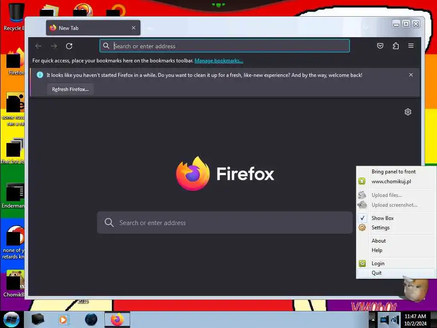
Task: Focus the top address bar field
Action: 224,46
